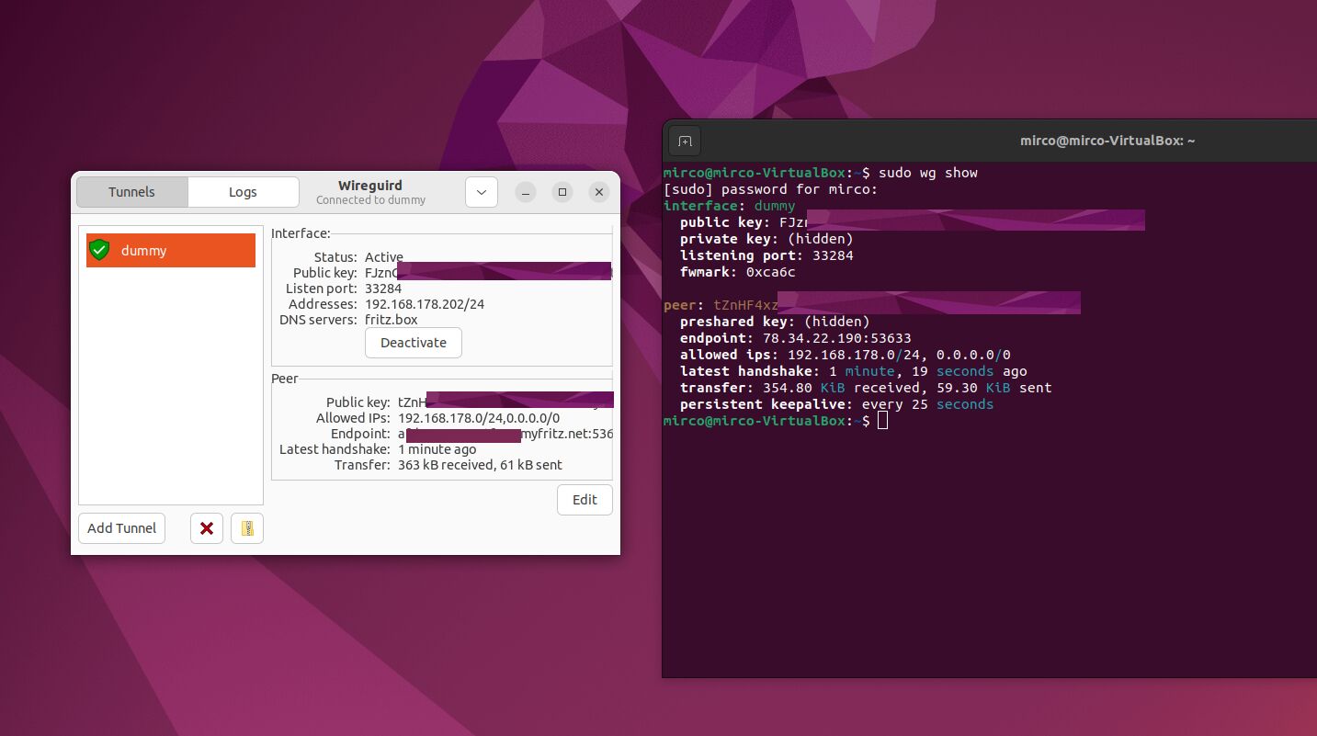Minimize the Wireguird window

[x=525, y=192]
